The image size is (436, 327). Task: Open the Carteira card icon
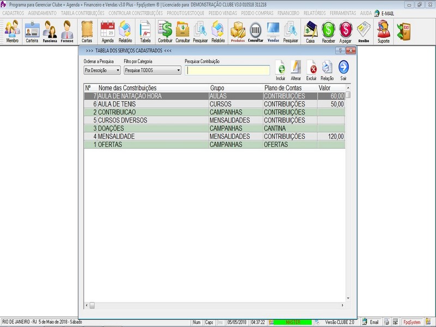point(32,32)
